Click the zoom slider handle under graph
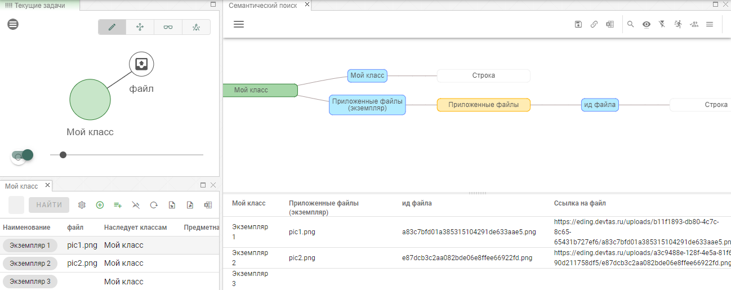 tap(63, 155)
